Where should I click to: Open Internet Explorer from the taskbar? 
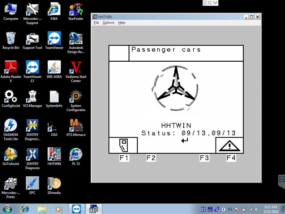pyautogui.click(x=25, y=209)
